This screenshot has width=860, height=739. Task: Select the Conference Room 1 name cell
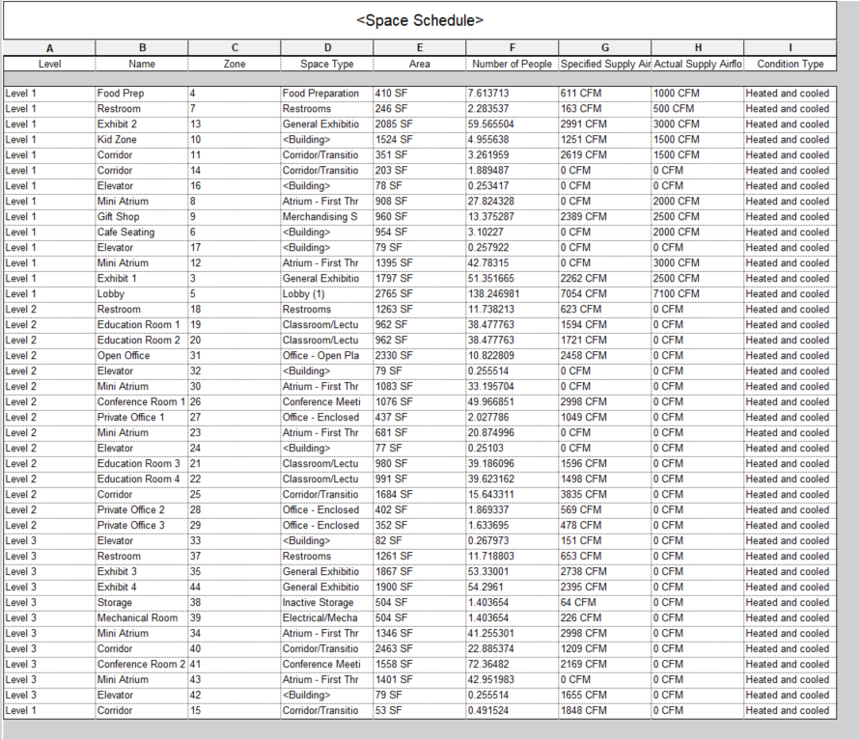[142, 402]
